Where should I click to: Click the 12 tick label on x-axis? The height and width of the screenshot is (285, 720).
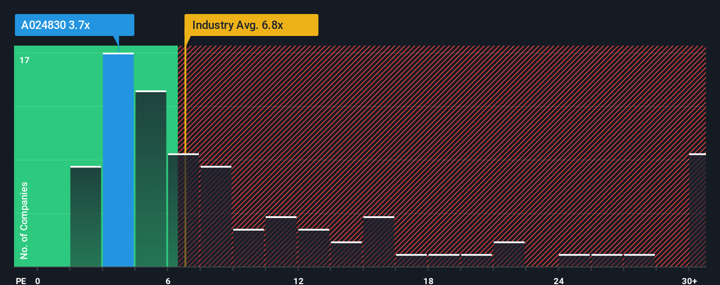[x=298, y=281]
